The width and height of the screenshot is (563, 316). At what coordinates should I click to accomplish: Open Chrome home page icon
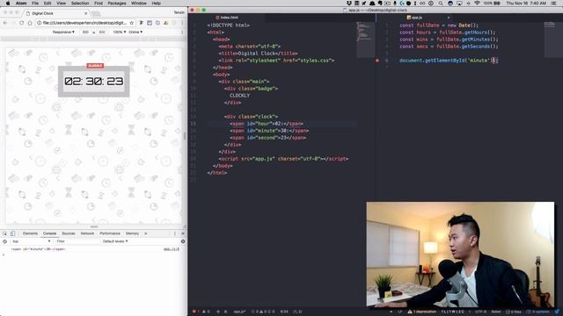[x=30, y=23]
